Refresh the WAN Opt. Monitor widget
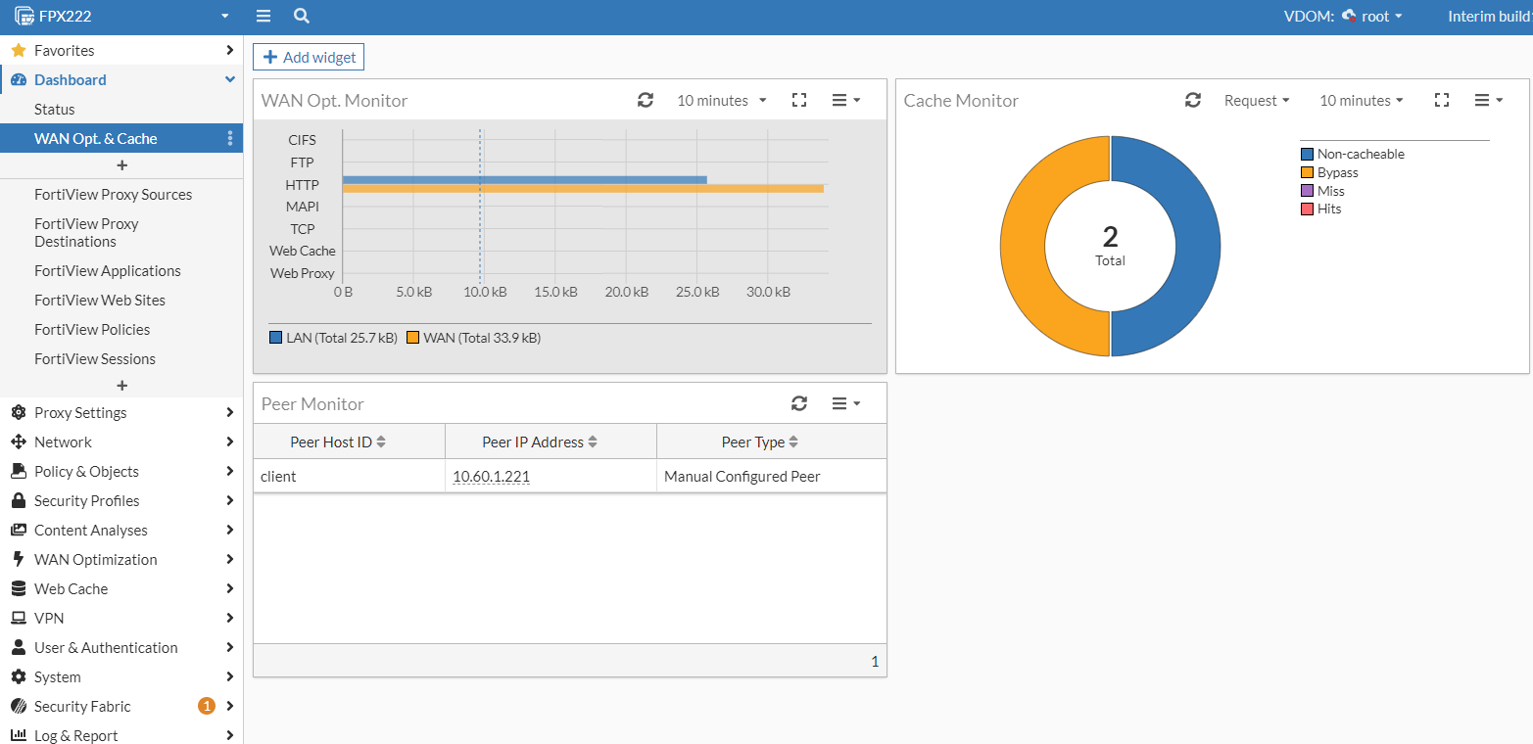Viewport: 1533px width, 744px height. (645, 100)
